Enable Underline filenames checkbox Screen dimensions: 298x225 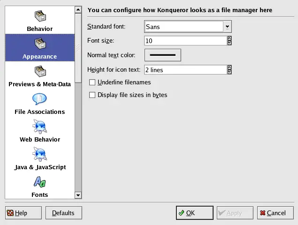[92, 82]
